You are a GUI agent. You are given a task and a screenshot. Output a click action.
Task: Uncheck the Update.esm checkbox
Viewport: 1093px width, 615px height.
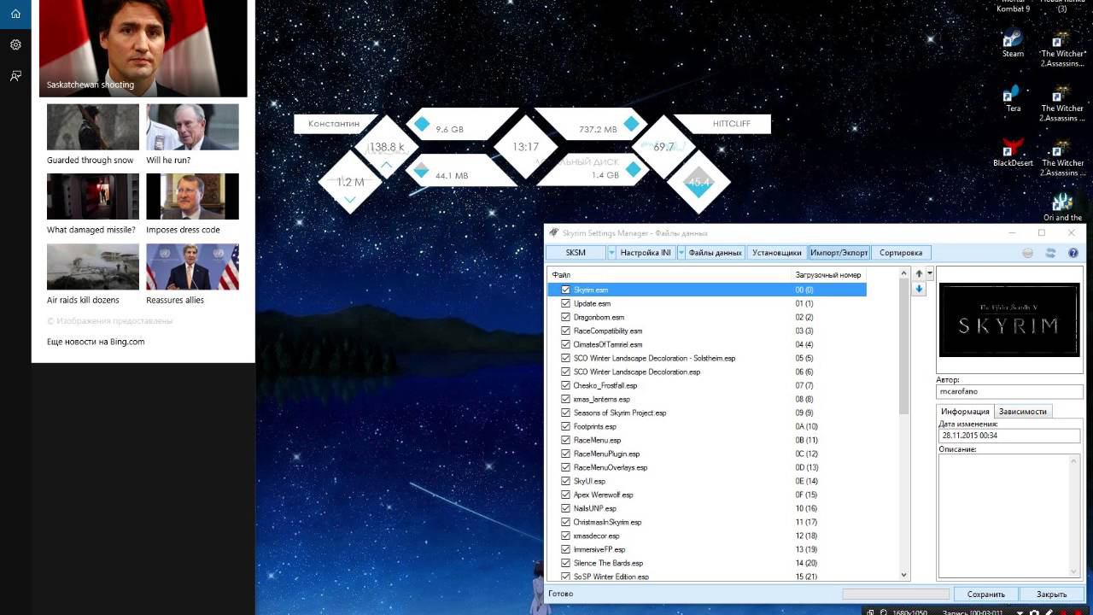565,303
